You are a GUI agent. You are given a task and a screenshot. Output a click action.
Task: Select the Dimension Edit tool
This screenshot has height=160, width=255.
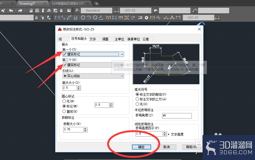tap(166, 18)
